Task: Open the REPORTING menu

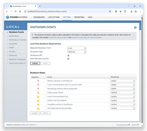Action: tap(79, 17)
